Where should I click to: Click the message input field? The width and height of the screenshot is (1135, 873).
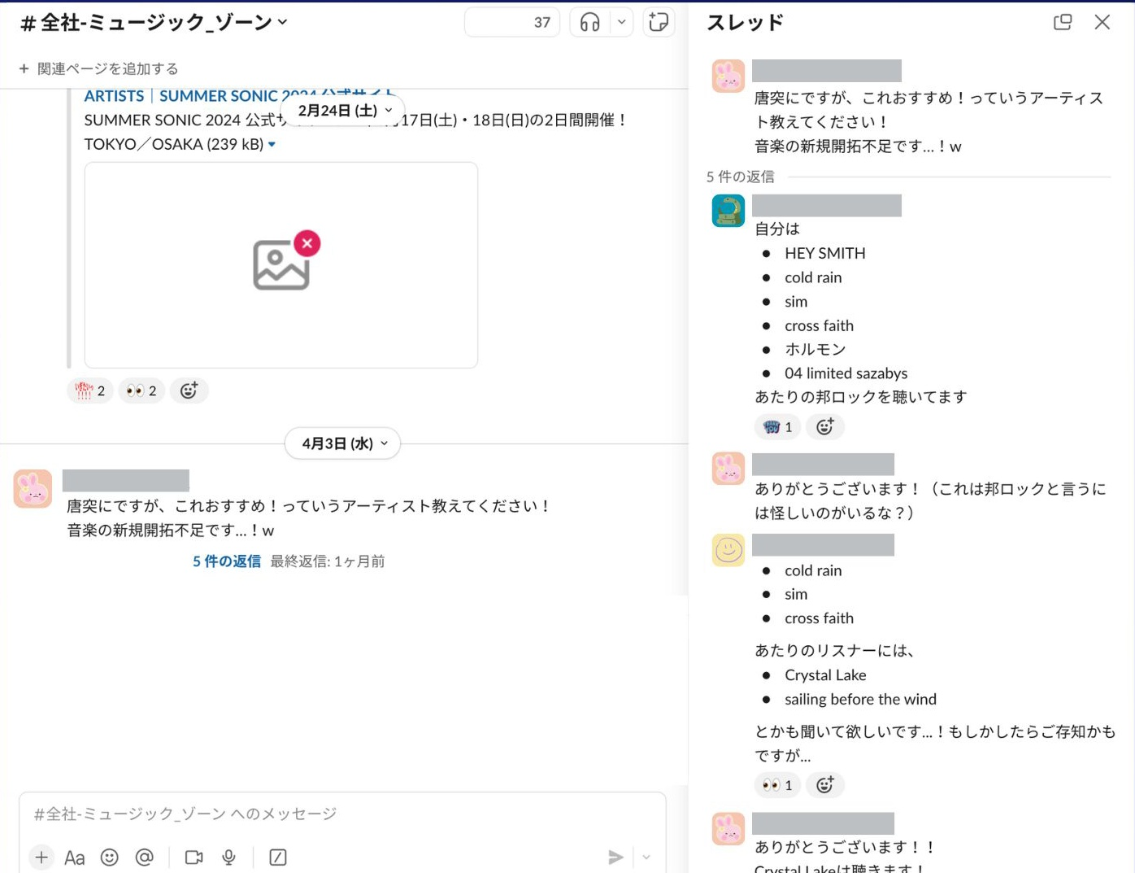(342, 814)
